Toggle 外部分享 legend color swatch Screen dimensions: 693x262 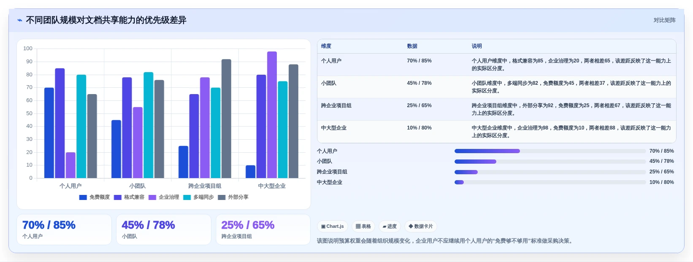[x=222, y=197]
